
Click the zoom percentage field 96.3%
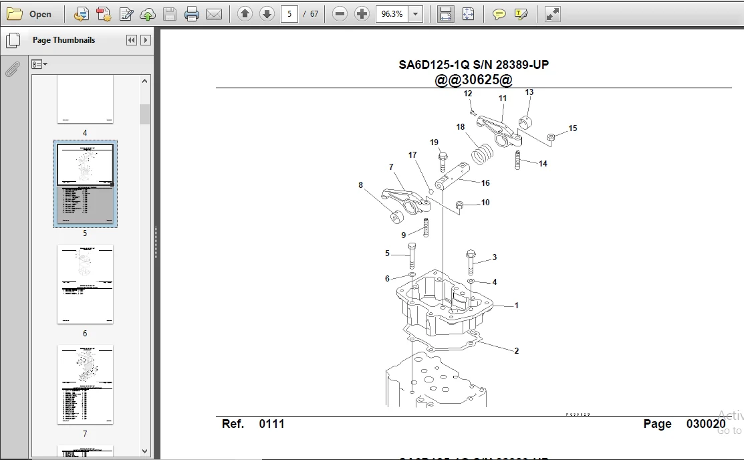click(x=392, y=14)
